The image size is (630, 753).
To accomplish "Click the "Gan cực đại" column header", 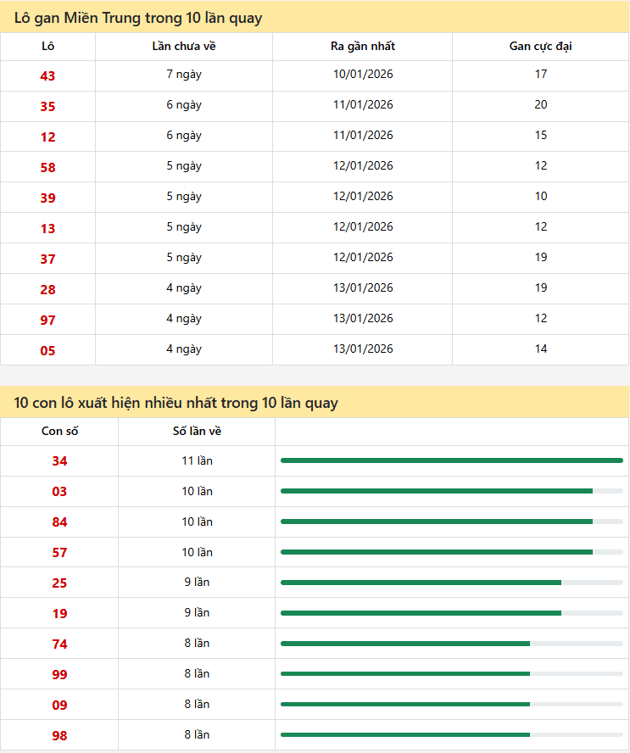I will coord(540,46).
